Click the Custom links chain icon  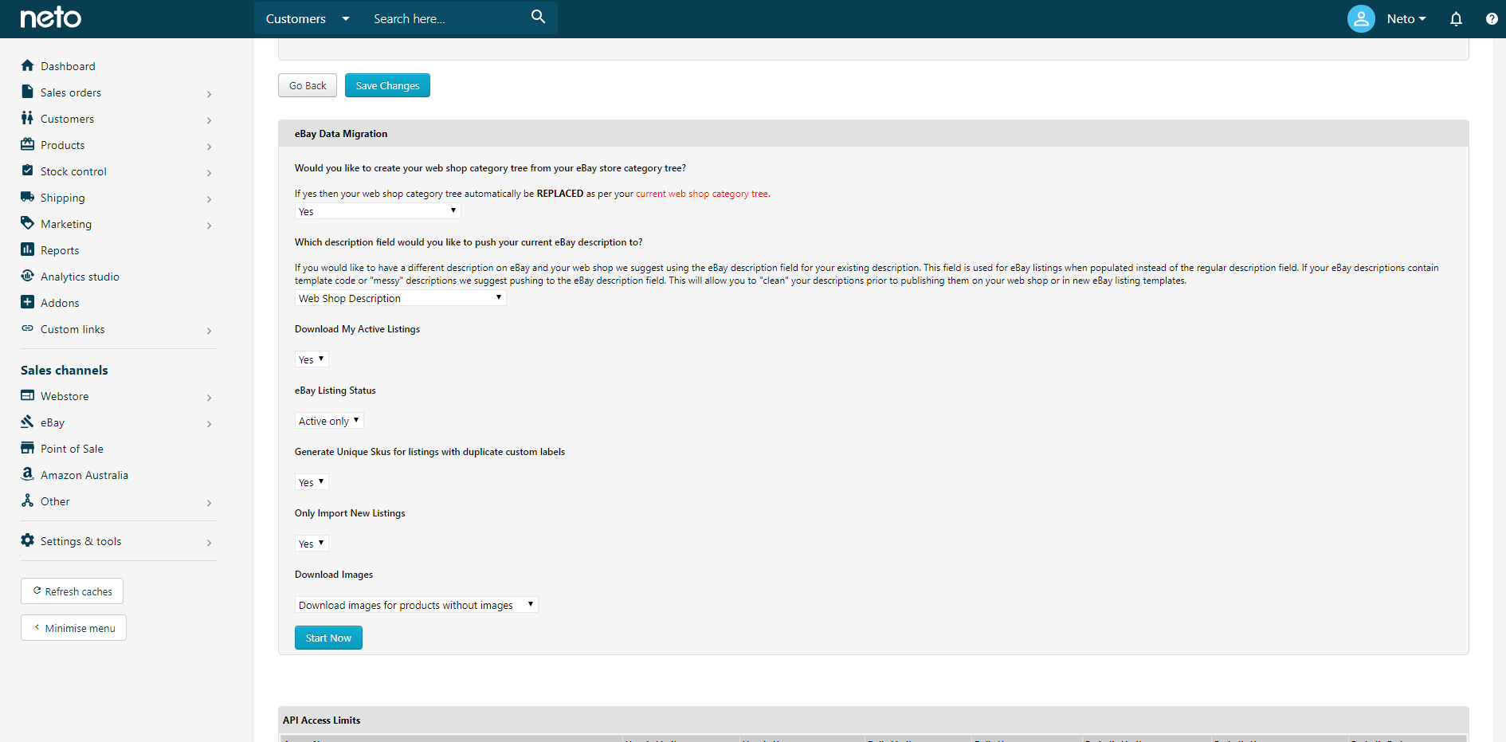(x=28, y=328)
